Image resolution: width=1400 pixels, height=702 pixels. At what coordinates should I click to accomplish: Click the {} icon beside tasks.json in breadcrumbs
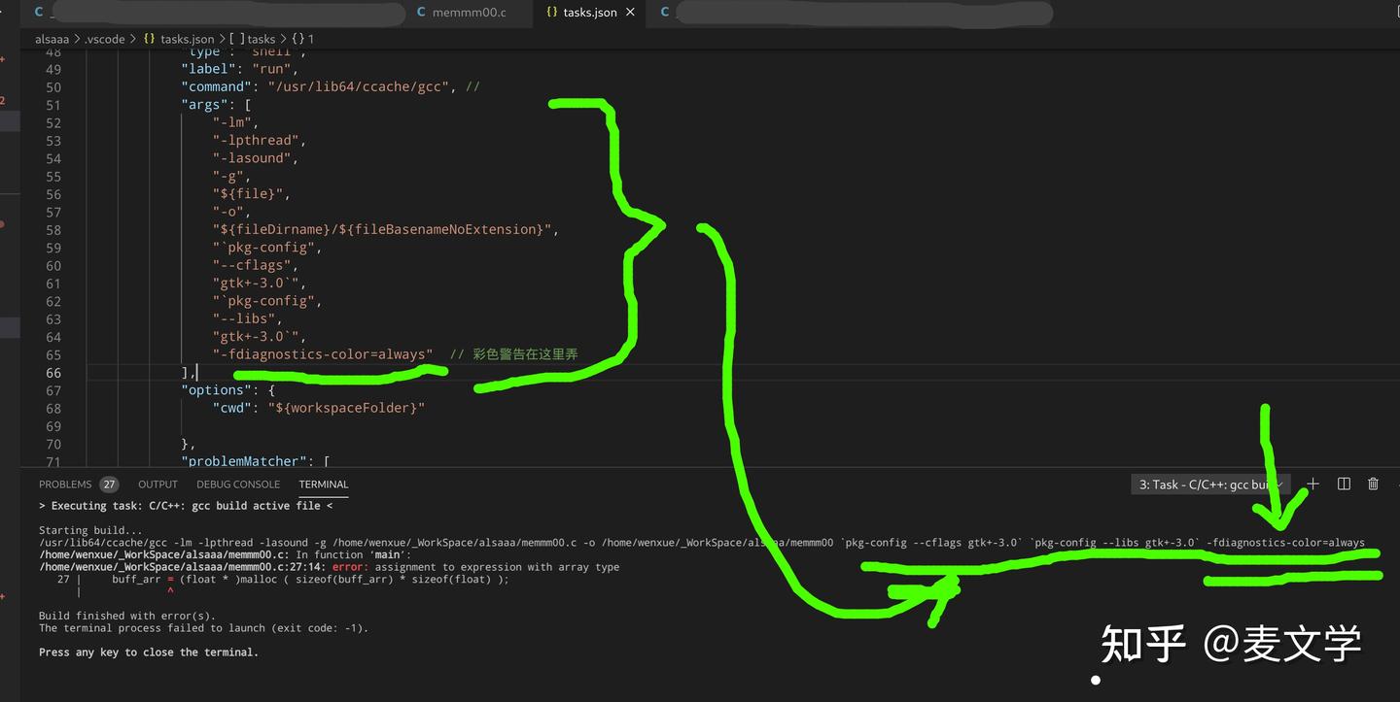(148, 39)
